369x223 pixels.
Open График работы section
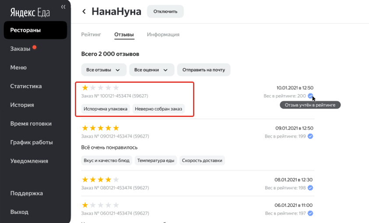tap(32, 142)
